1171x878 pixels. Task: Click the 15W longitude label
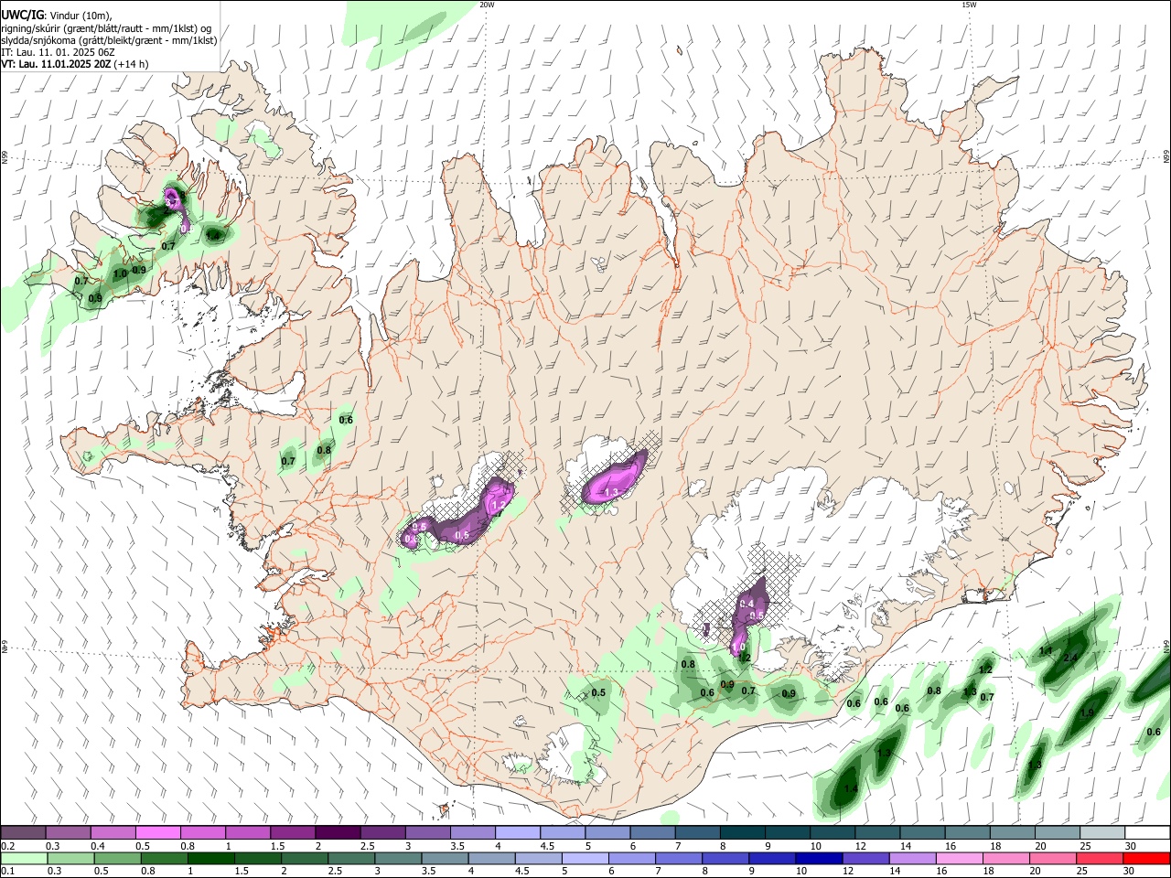(x=969, y=5)
